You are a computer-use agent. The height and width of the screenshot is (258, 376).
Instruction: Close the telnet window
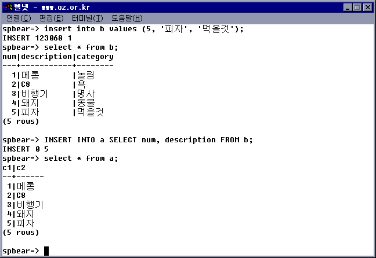(x=367, y=8)
